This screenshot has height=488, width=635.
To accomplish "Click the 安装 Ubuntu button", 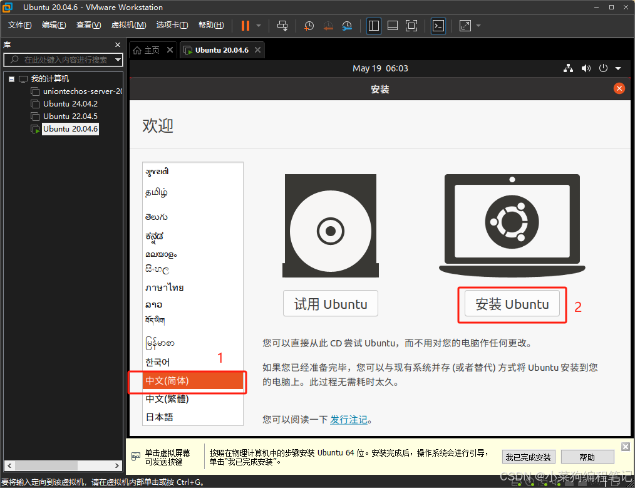I will tap(512, 303).
